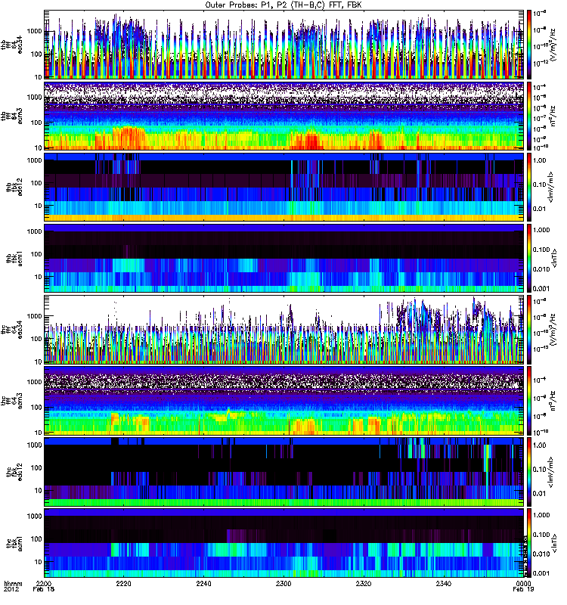The height and width of the screenshot is (605, 567).
Task: Click the color bar beside thc scm3 panel
Action: point(529,401)
